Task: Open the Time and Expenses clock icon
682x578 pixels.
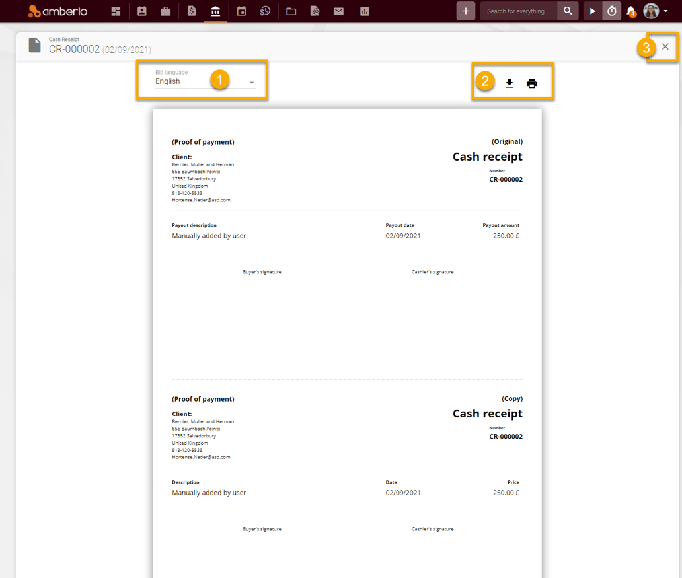Action: coord(265,11)
